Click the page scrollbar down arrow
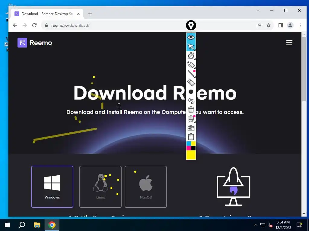The height and width of the screenshot is (231, 309). (304, 214)
